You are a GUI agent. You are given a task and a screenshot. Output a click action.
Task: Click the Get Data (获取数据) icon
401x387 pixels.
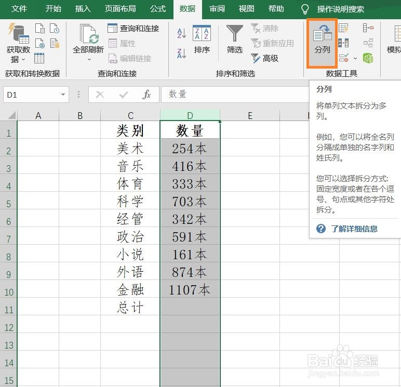[18, 33]
